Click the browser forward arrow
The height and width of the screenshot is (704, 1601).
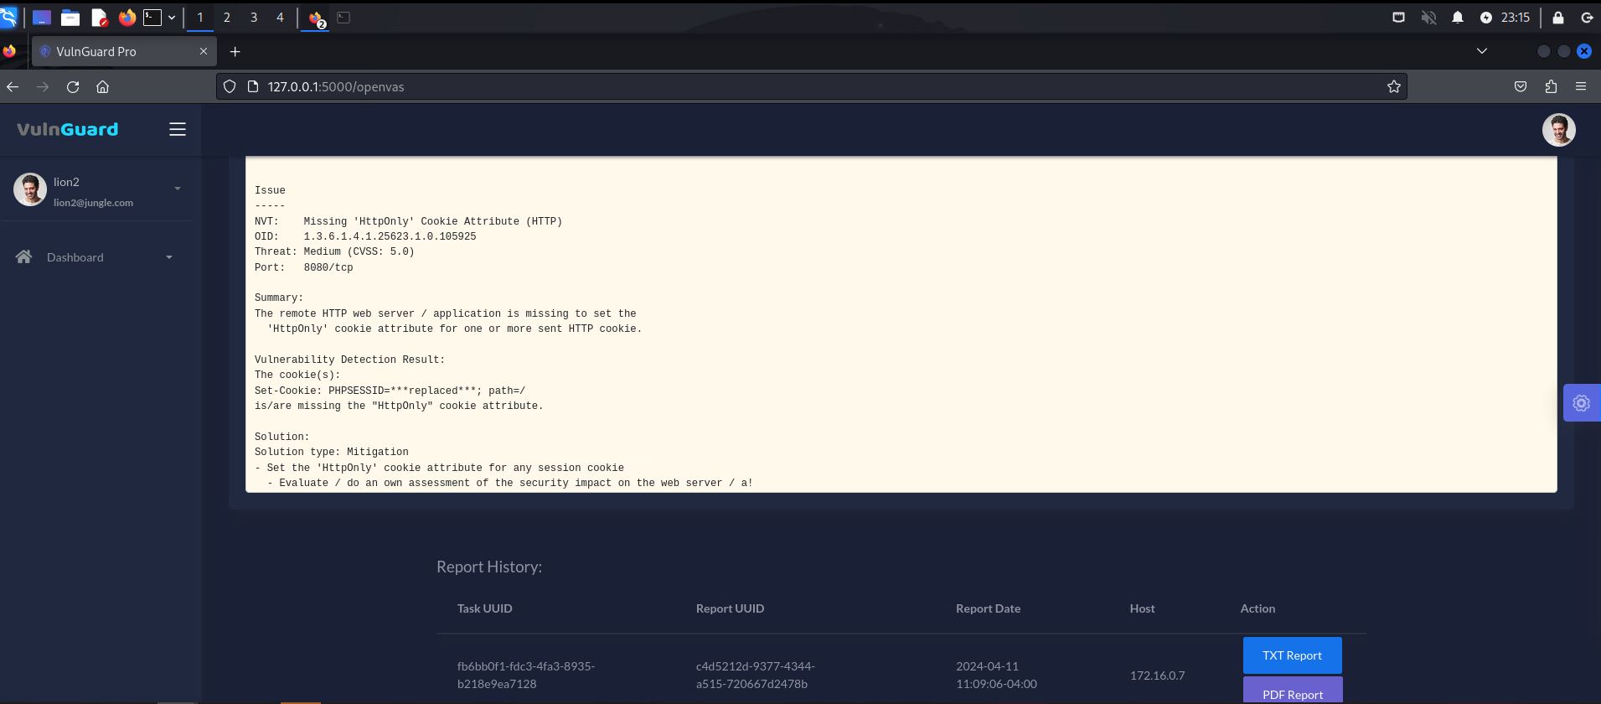(43, 86)
